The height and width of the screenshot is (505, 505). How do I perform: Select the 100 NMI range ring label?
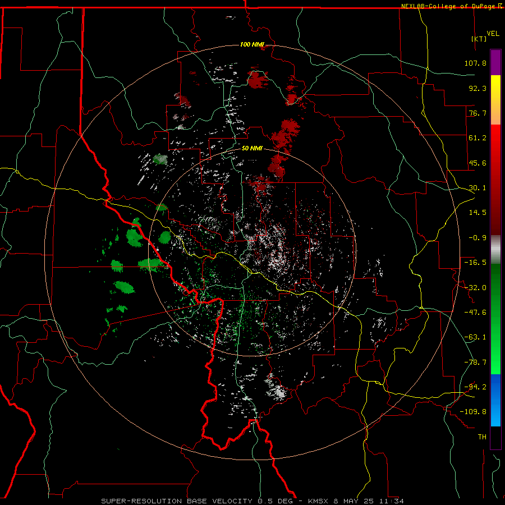click(x=252, y=44)
